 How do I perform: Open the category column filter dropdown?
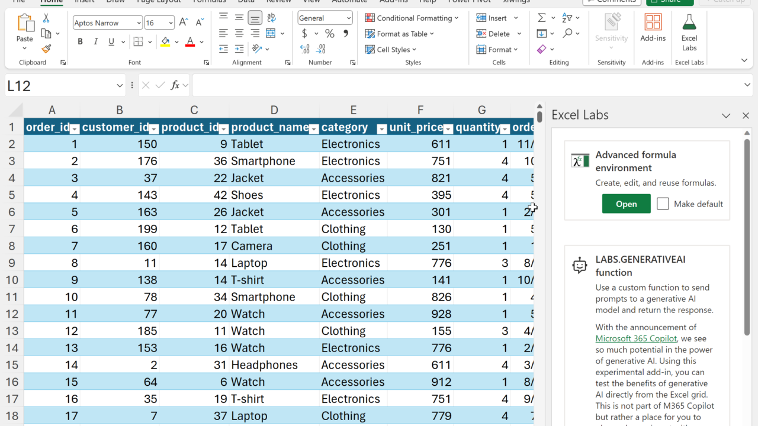pyautogui.click(x=381, y=129)
